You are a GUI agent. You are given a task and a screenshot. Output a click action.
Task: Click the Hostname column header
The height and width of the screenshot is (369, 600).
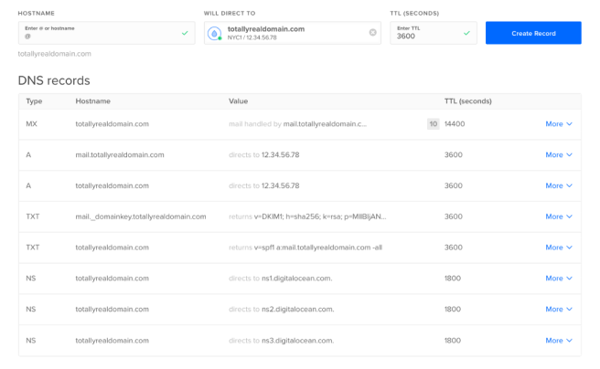click(x=93, y=100)
